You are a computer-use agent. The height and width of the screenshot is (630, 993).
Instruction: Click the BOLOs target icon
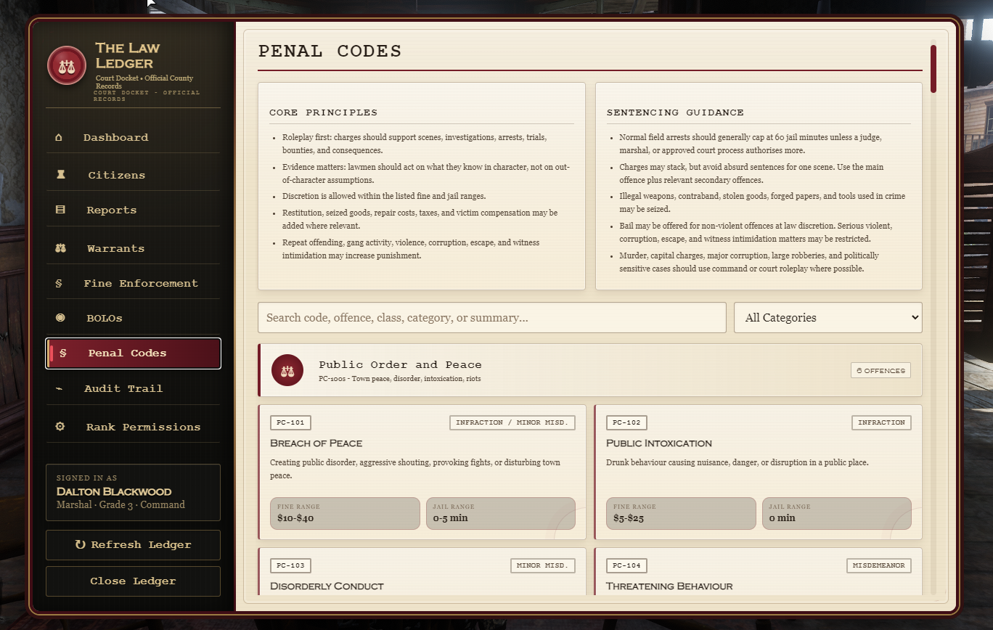(60, 318)
